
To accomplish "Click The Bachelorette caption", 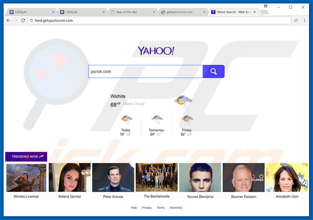I will [x=157, y=196].
